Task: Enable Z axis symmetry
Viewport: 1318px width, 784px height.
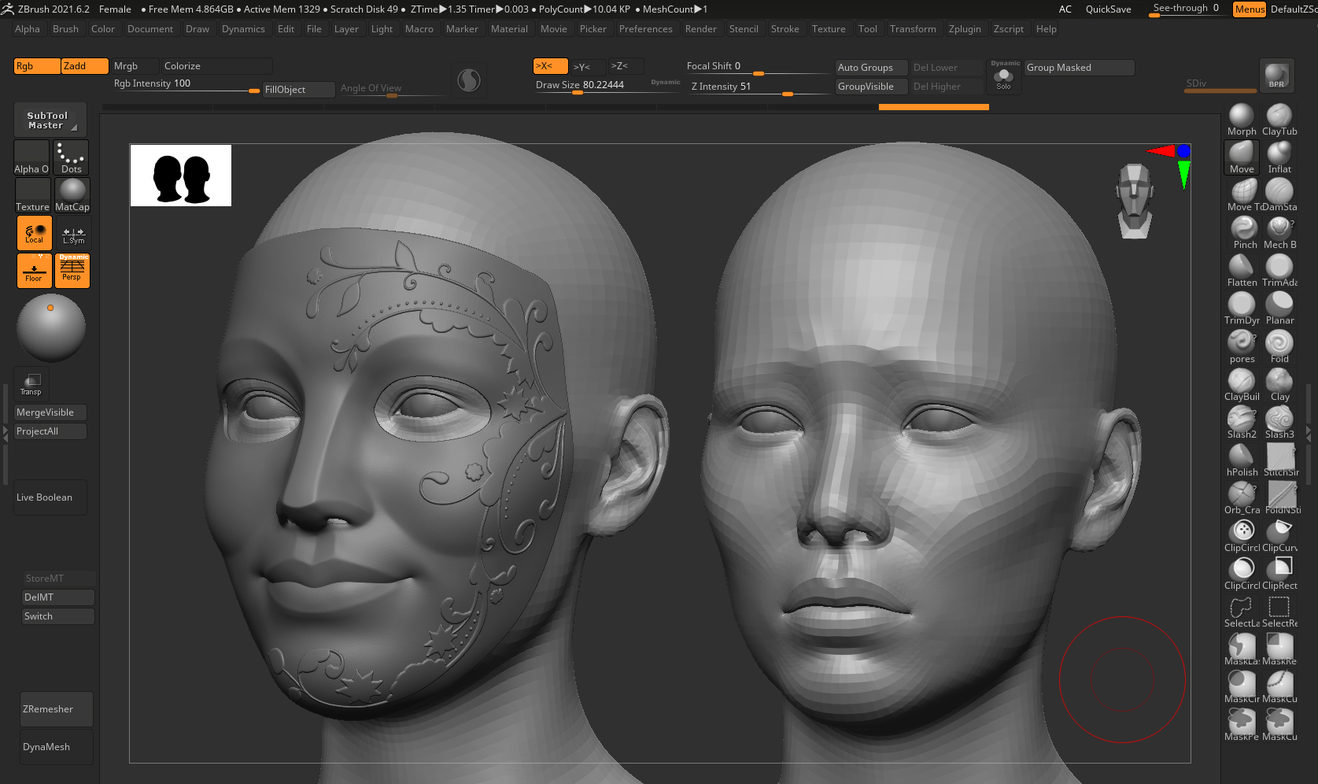Action: (626, 66)
